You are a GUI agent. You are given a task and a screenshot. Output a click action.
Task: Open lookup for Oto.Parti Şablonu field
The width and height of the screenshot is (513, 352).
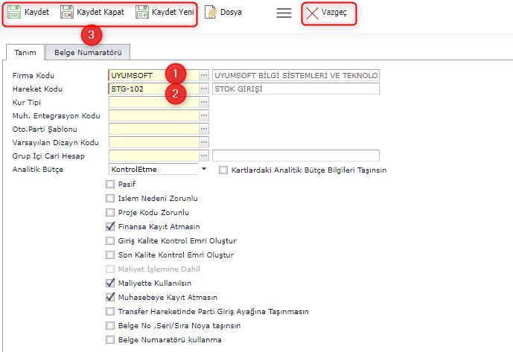[x=204, y=129]
